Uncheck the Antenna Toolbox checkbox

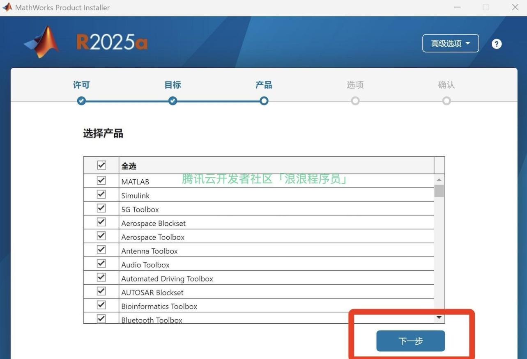(x=101, y=250)
